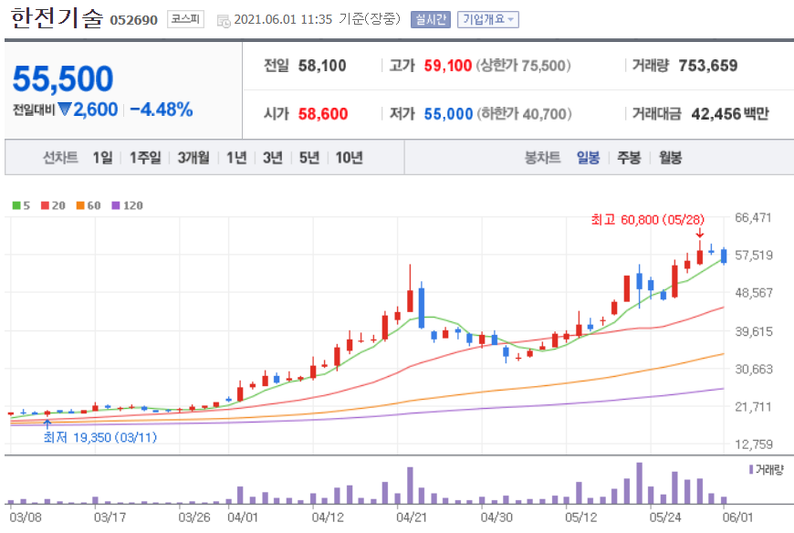Image resolution: width=794 pixels, height=533 pixels.
Task: Click the previous close value 58,100
Action: [322, 66]
